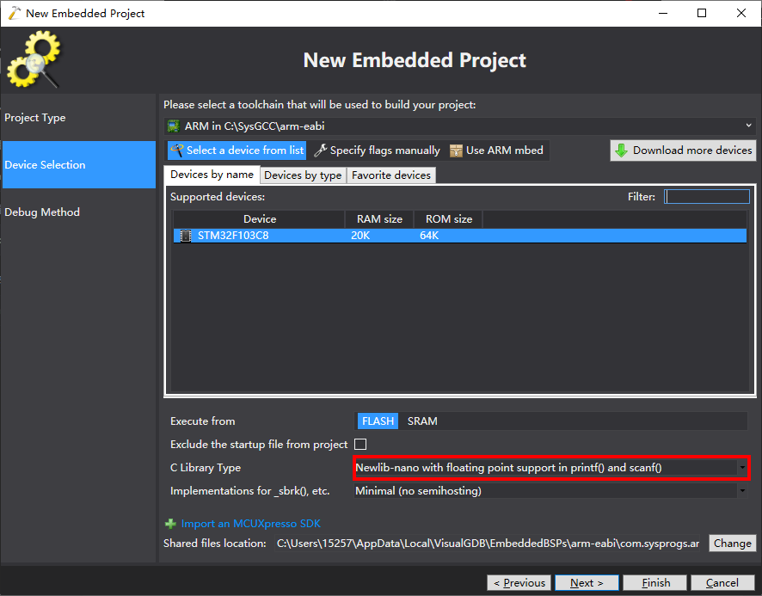Click the Next button
This screenshot has width=762, height=596.
[x=587, y=583]
